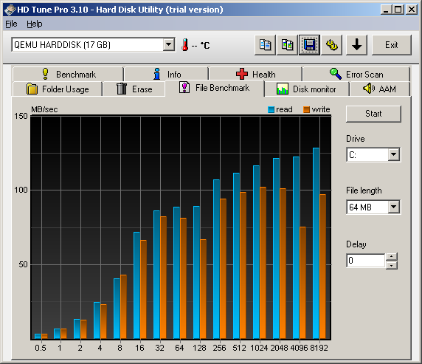Click the down arrow minimize-to-tray icon
This screenshot has width=422, height=364.
356,45
